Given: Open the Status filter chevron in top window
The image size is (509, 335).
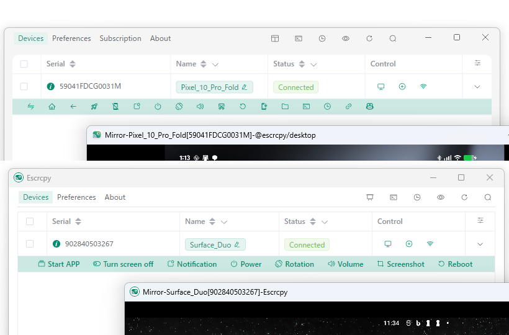Looking at the screenshot, I should [x=313, y=65].
